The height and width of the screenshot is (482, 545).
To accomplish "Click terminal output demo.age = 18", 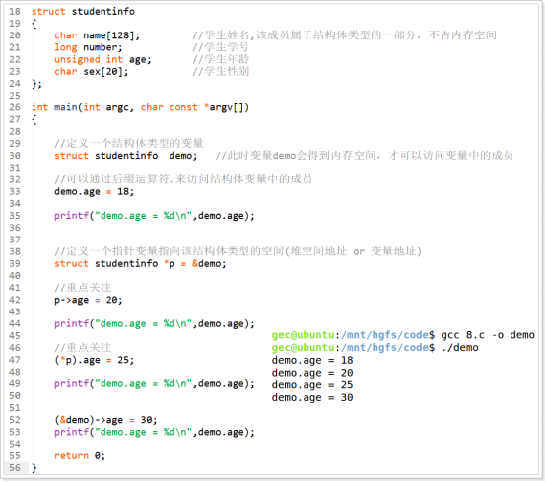I will tap(312, 360).
